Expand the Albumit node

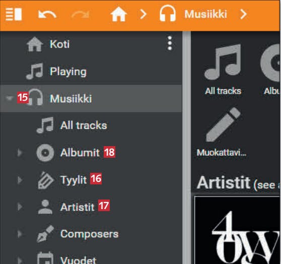[x=20, y=153]
